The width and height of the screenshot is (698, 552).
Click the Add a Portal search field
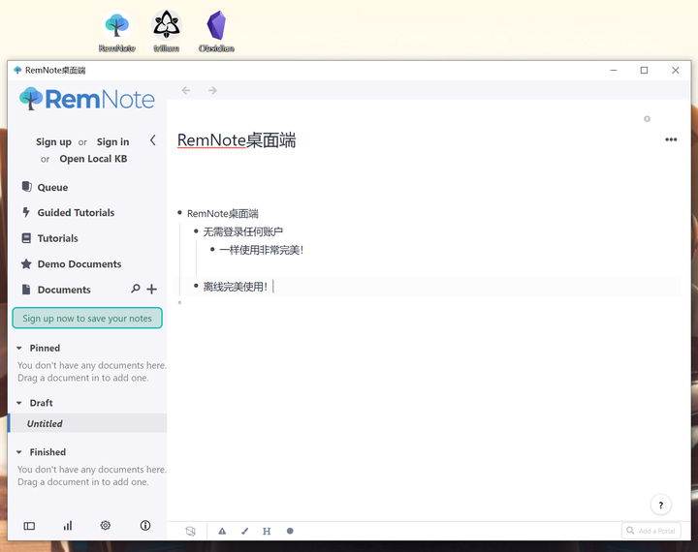650,531
